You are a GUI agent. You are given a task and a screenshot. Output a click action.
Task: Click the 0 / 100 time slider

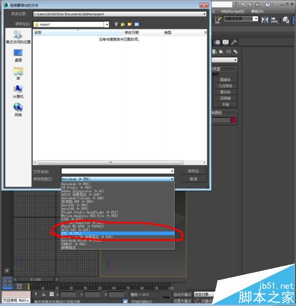point(36,279)
